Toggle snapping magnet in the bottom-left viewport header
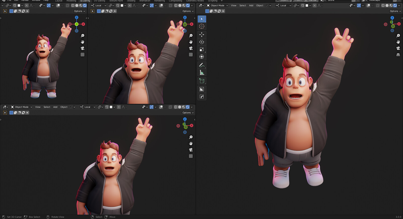Screen dimensions: 403x219 [107, 107]
